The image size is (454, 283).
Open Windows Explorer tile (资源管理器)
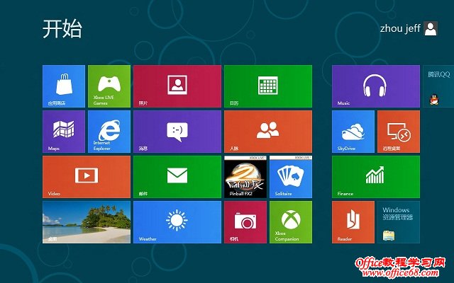click(399, 222)
